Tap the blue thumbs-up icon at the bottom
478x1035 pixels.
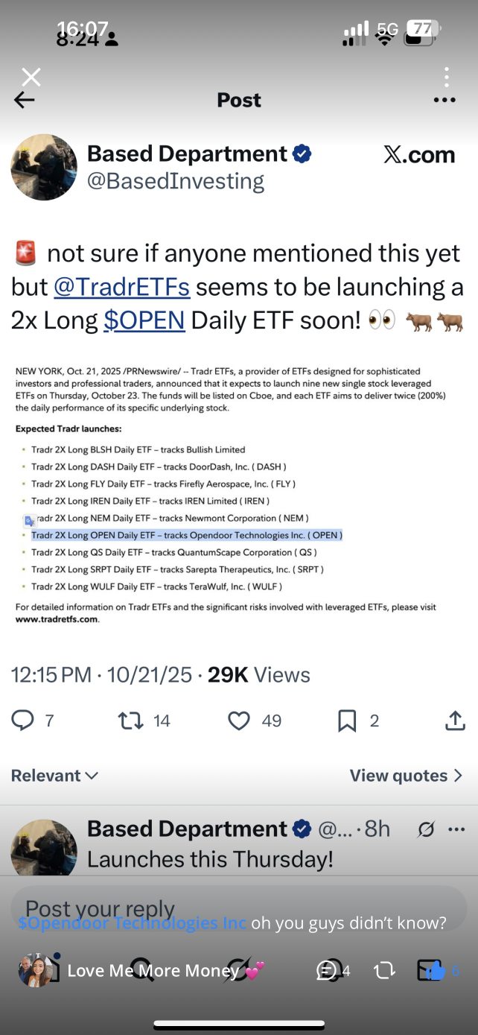click(436, 969)
